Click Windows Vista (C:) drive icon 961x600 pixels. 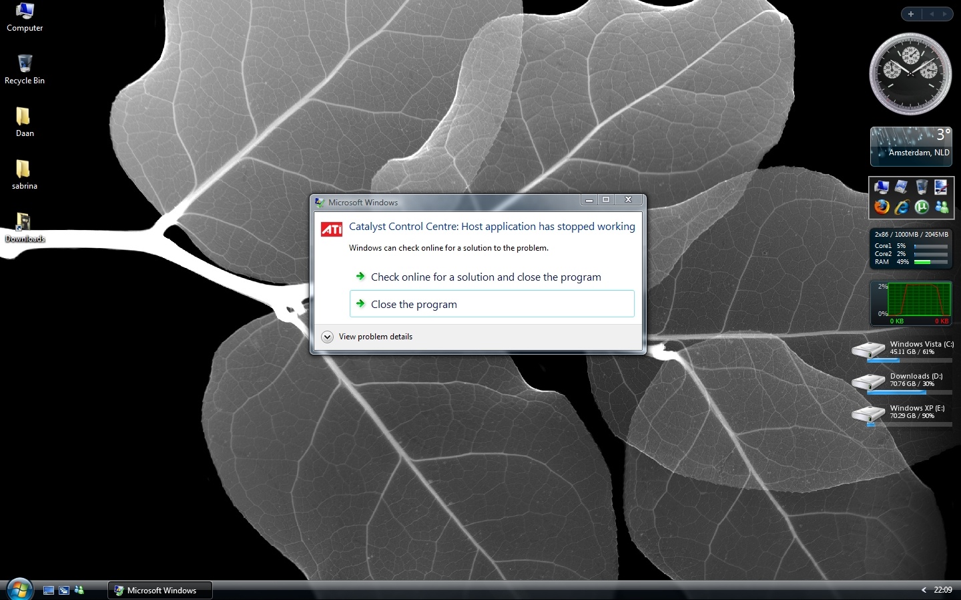pyautogui.click(x=868, y=349)
